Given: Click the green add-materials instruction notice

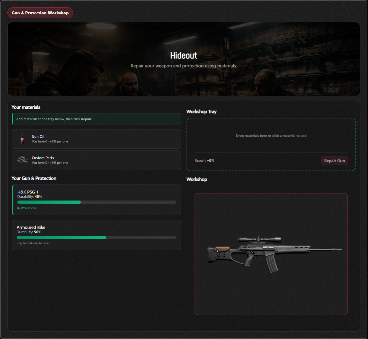Looking at the screenshot, I should pyautogui.click(x=96, y=119).
